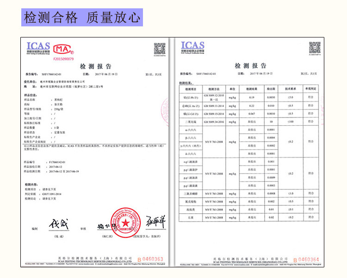This screenshot has height=278, width=347.
Task: Click the 检测结果 table column header
Action: click(x=252, y=89)
